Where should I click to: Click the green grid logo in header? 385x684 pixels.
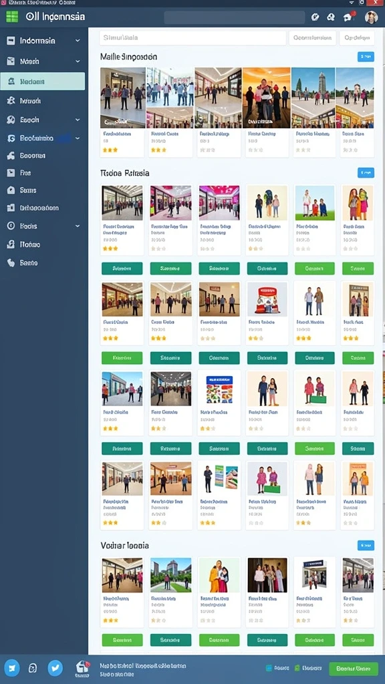click(12, 17)
